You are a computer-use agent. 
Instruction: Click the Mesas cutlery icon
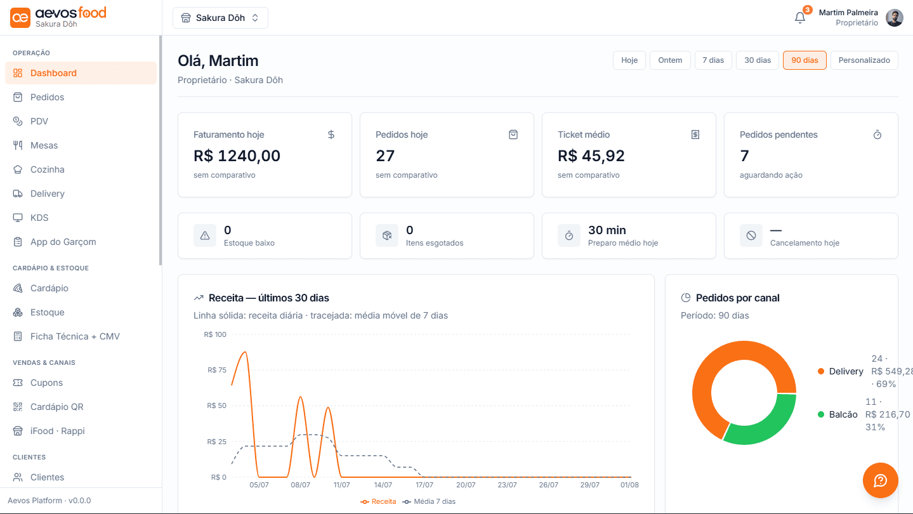tap(18, 145)
